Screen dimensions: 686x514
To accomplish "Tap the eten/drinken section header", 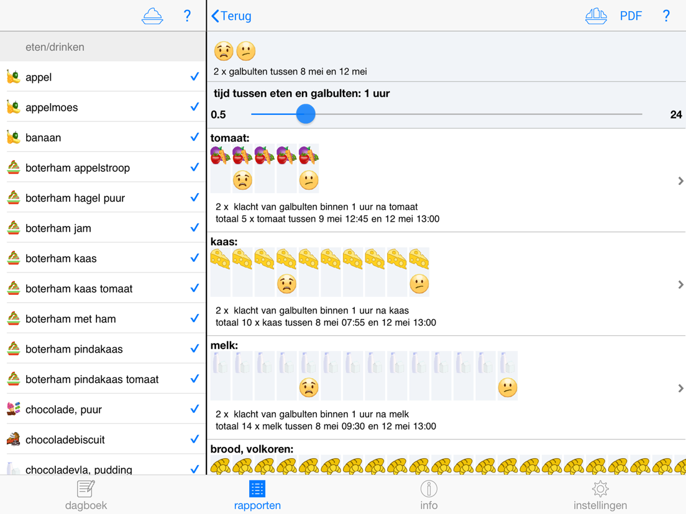I will (103, 47).
